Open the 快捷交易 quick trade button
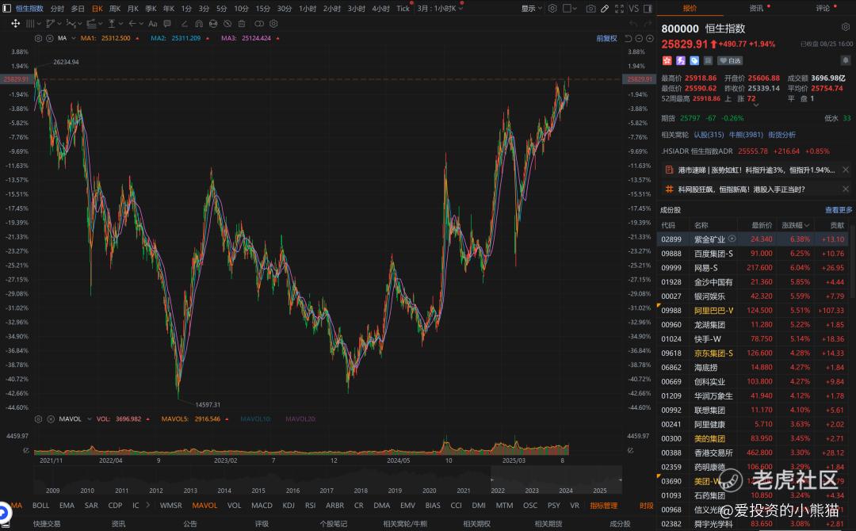 (x=47, y=523)
